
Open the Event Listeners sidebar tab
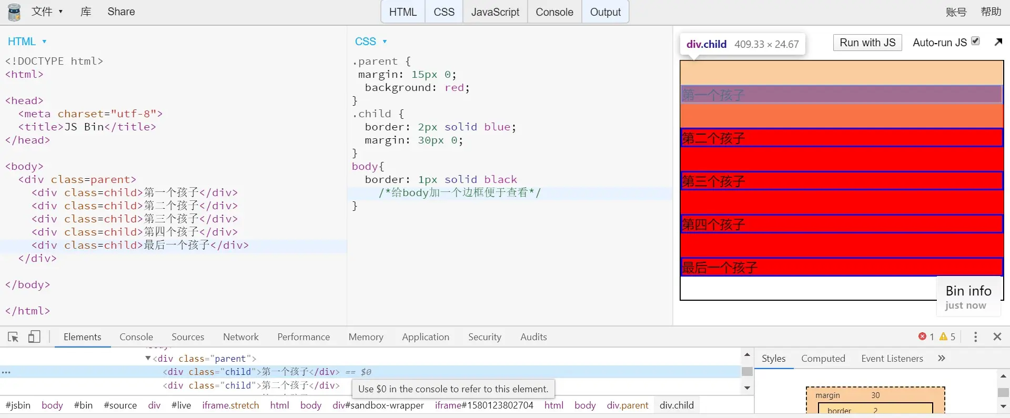(892, 359)
